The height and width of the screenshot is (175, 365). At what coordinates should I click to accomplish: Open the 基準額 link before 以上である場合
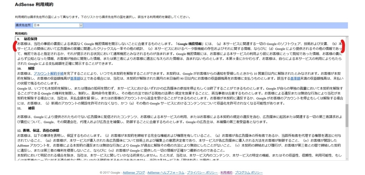(75, 79)
